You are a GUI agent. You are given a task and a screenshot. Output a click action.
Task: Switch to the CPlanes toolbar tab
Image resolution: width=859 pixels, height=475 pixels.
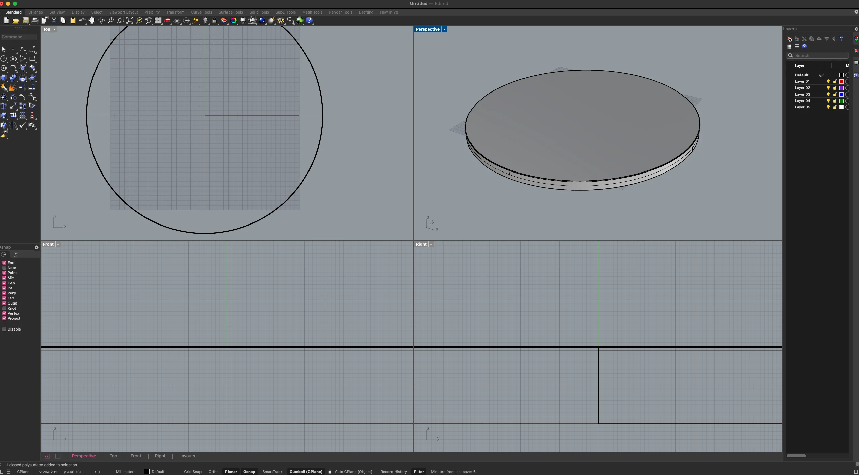point(35,12)
